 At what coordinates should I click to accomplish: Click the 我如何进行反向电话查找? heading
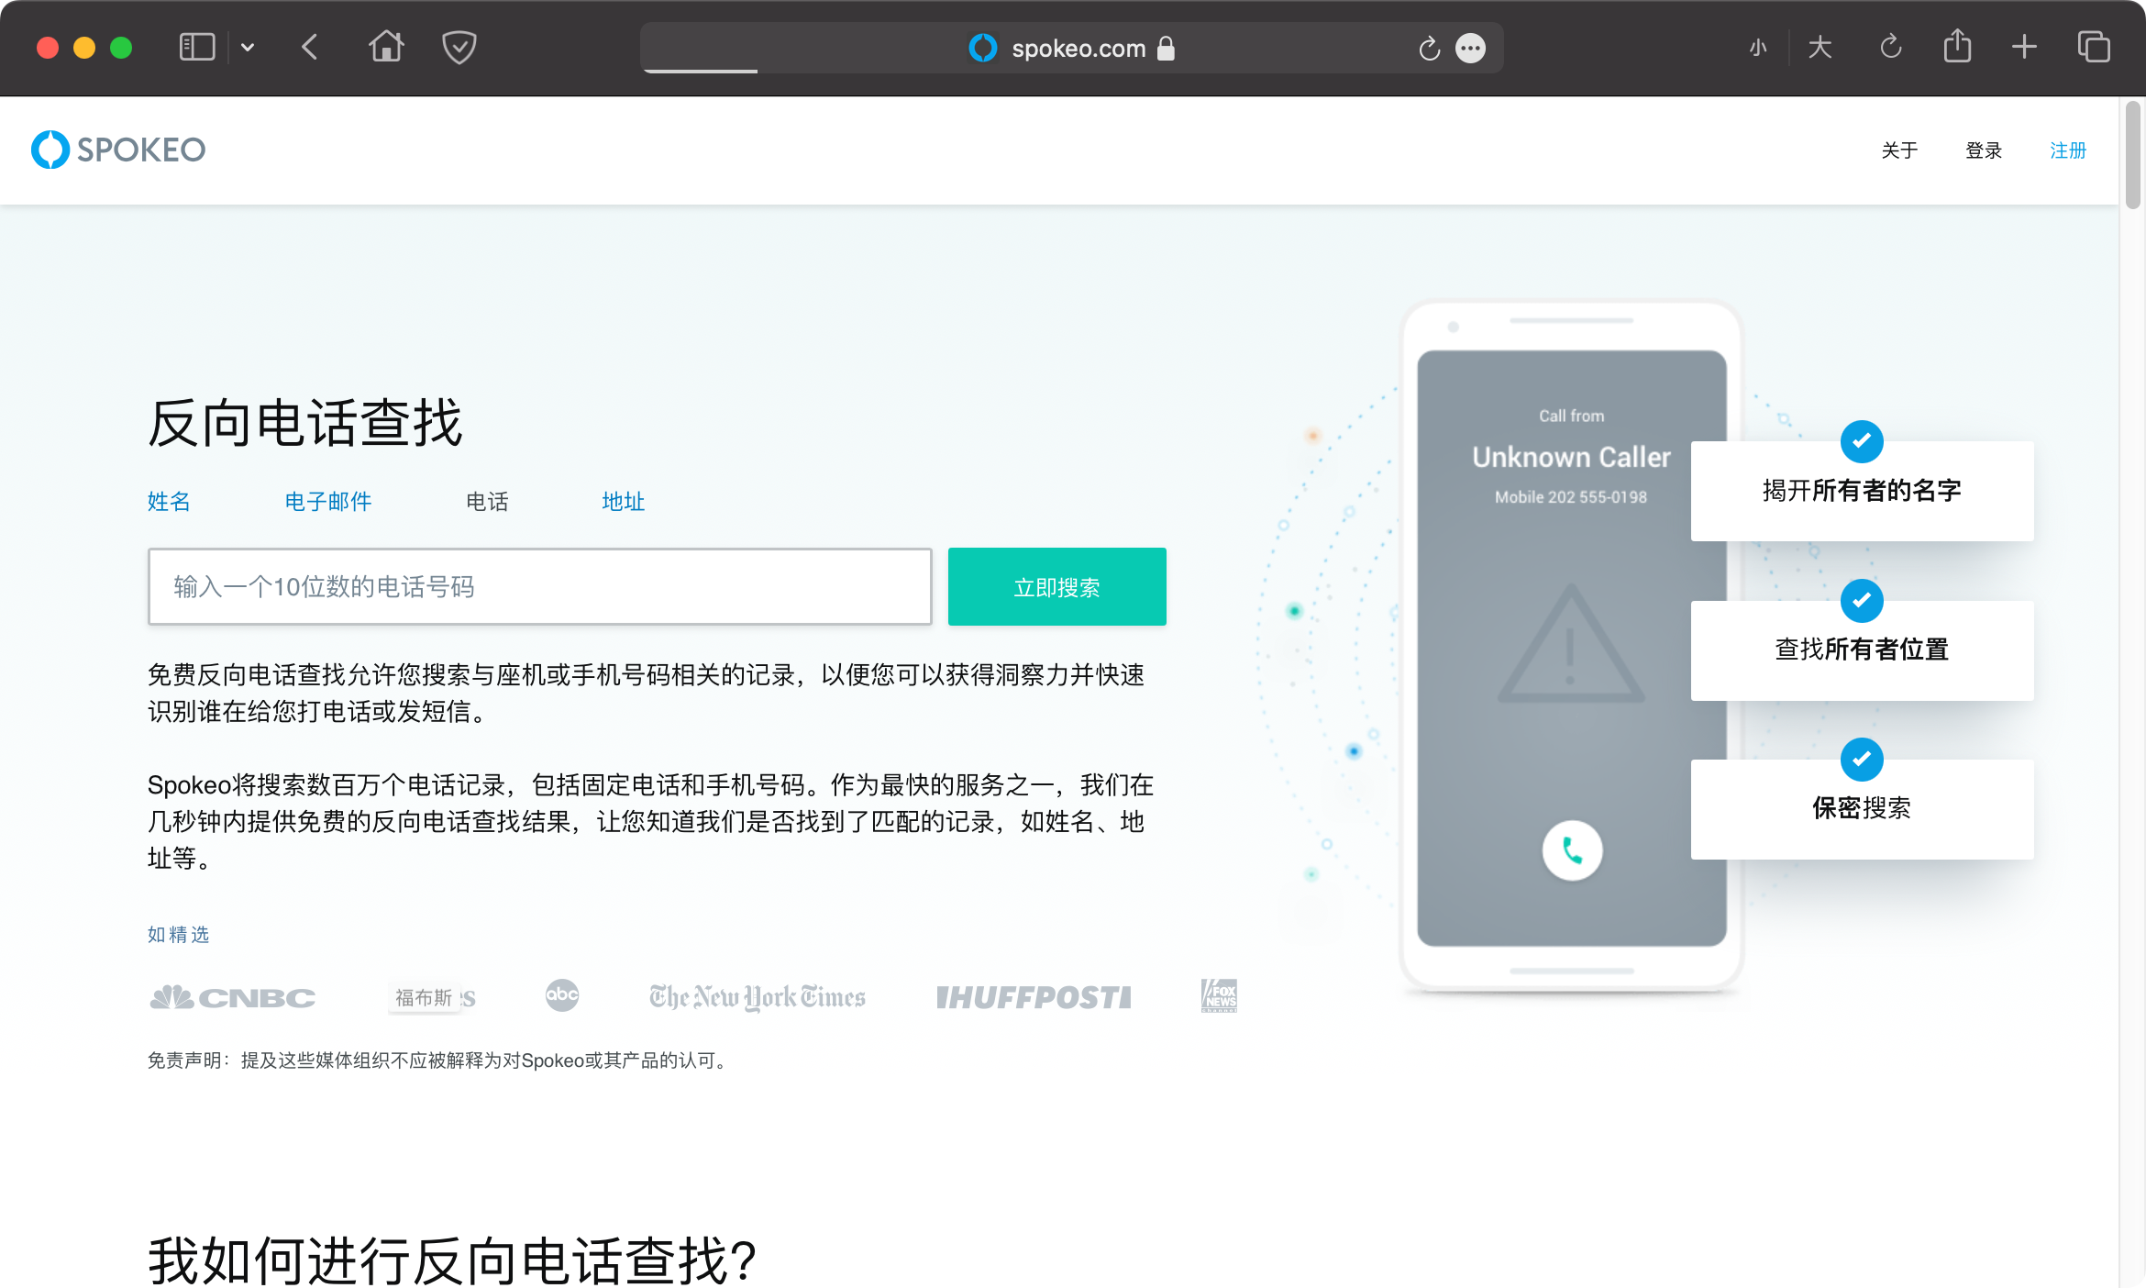[x=452, y=1261]
